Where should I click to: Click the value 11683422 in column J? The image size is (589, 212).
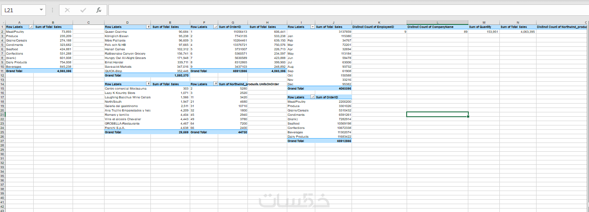point(333,136)
